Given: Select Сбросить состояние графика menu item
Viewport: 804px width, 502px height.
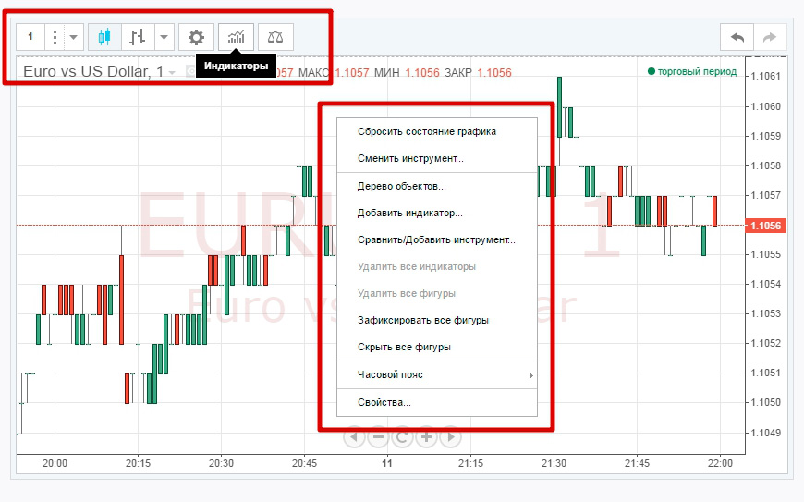Looking at the screenshot, I should point(426,131).
